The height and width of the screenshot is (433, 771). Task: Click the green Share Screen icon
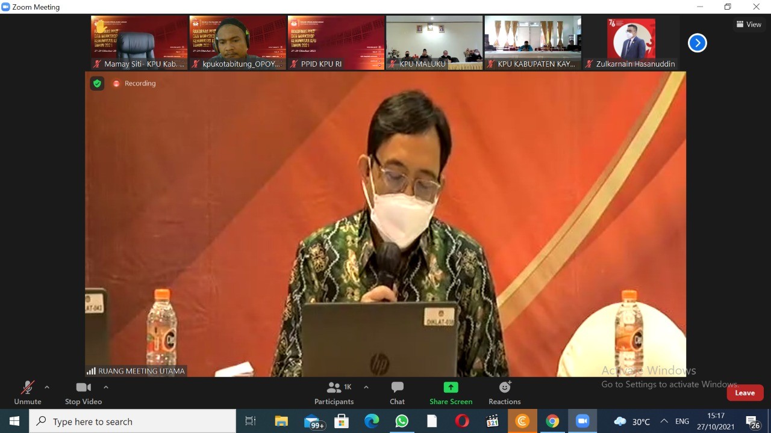pyautogui.click(x=451, y=387)
